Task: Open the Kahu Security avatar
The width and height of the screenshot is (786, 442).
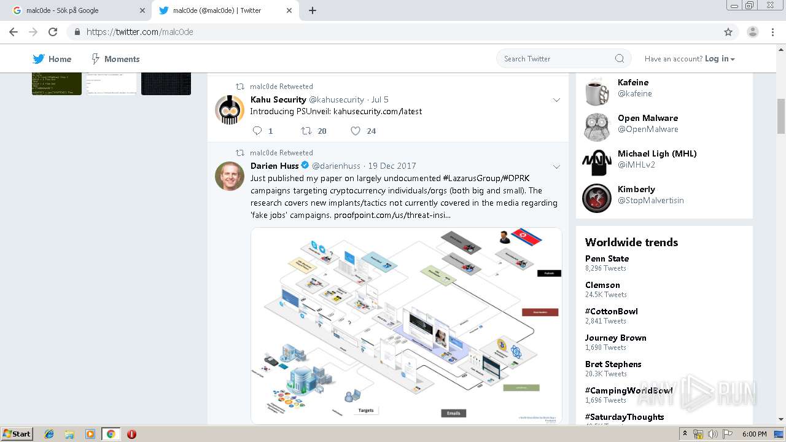Action: pyautogui.click(x=230, y=110)
